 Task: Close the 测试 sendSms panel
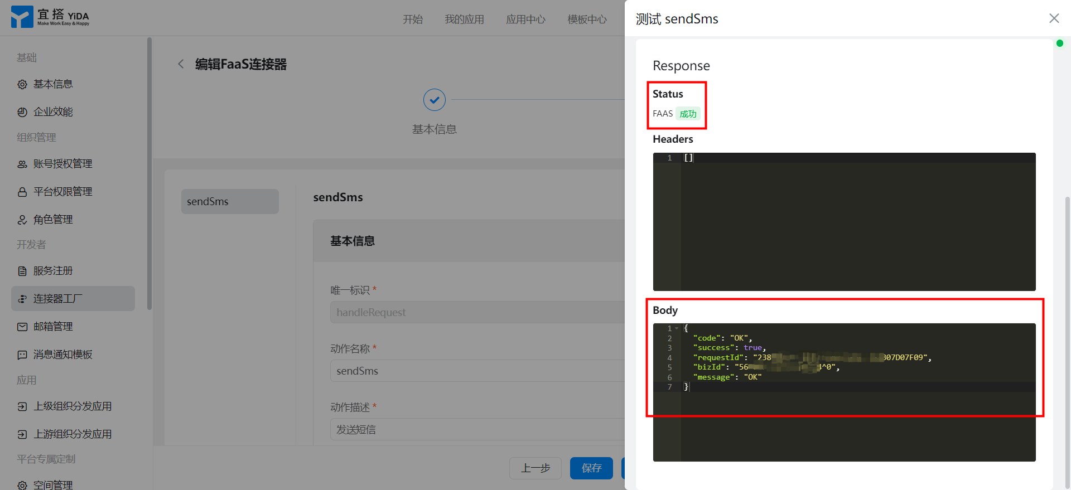pos(1054,18)
